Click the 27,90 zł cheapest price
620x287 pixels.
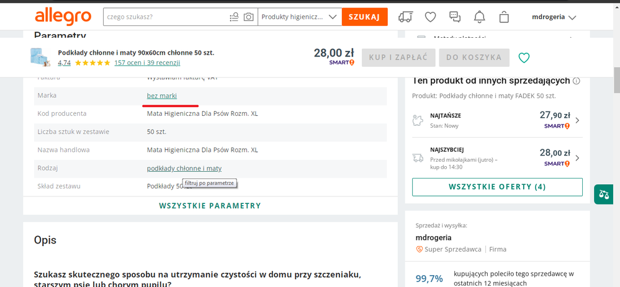555,115
